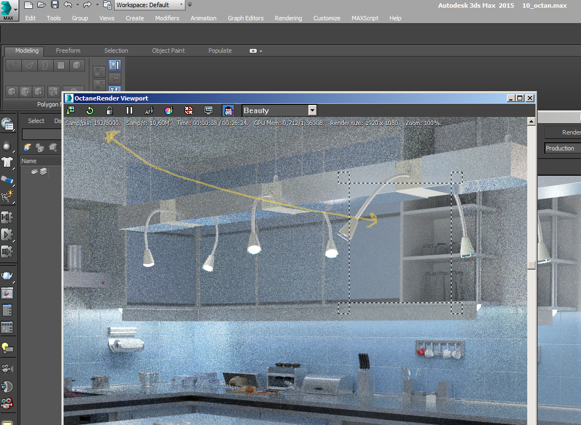581x425 pixels.
Task: Redo the last undone action
Action: point(87,5)
